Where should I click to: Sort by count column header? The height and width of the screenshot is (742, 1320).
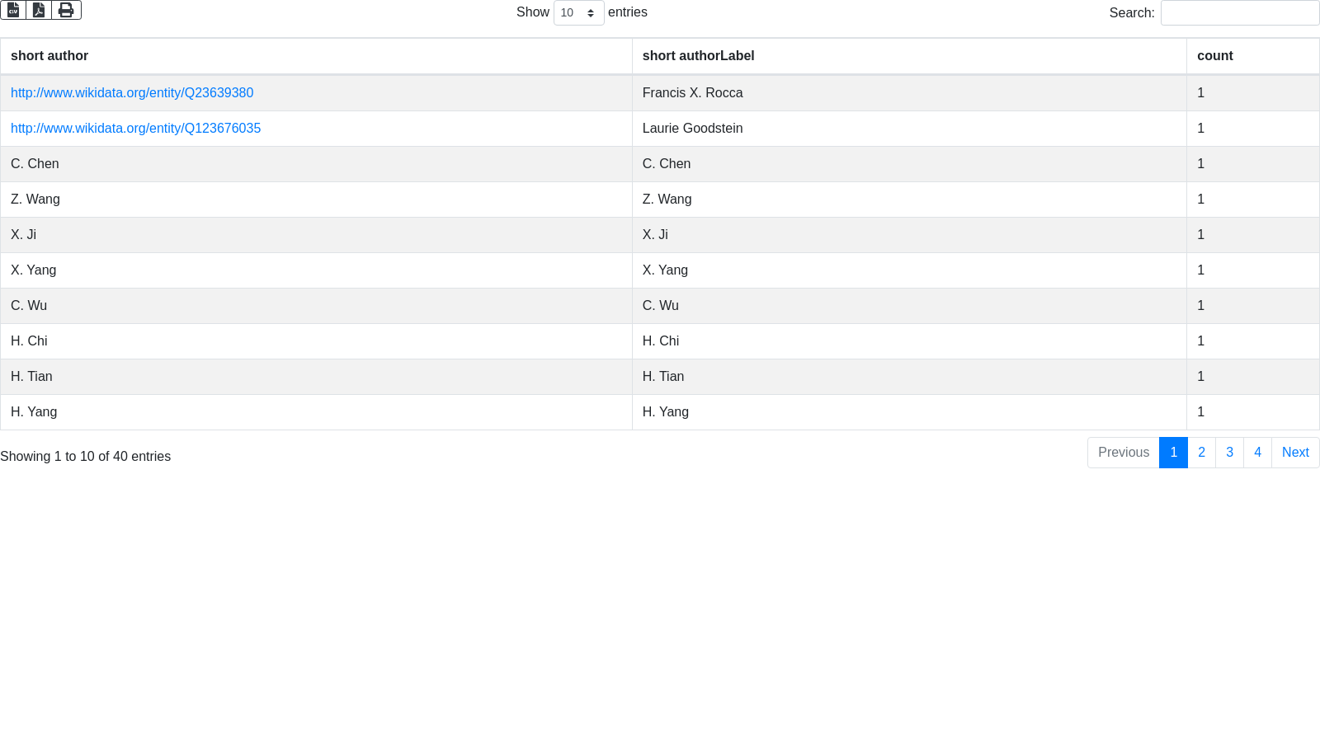pyautogui.click(x=1214, y=56)
